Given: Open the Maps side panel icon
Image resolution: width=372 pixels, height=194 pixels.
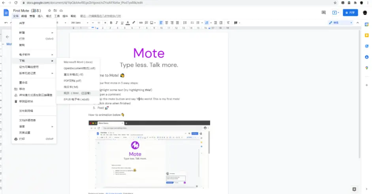Looking at the screenshot, I should 366,68.
